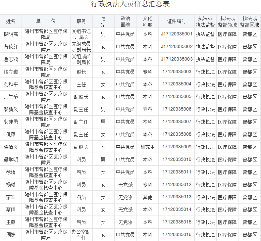Click the 姓名 column header
261x241 pixels.
tap(11, 21)
